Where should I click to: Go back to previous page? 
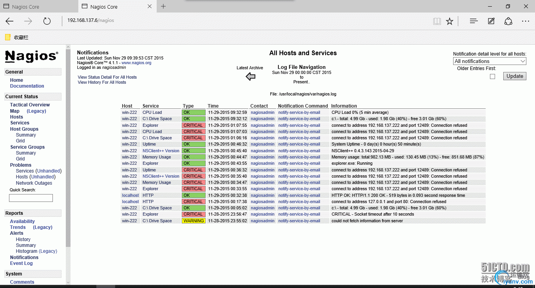pyautogui.click(x=9, y=21)
